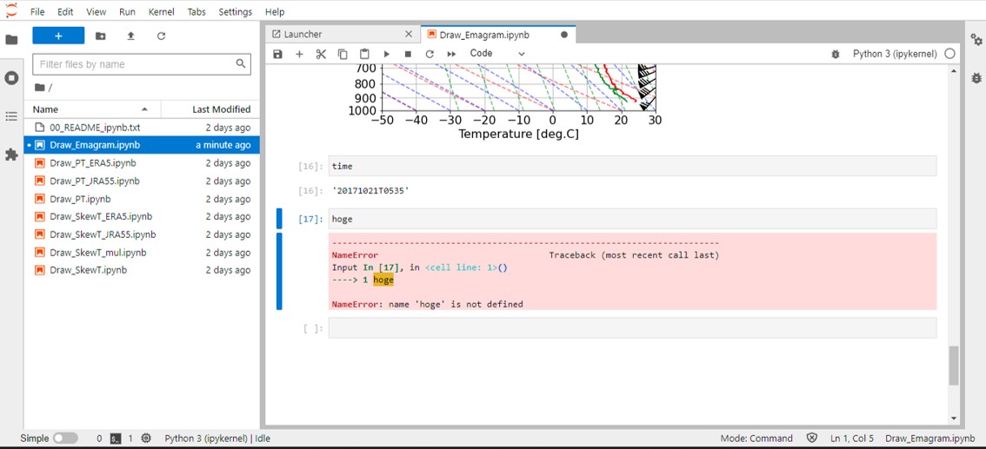This screenshot has width=986, height=449.
Task: Click the notebook vertical scrollbar thumb
Action: [954, 365]
